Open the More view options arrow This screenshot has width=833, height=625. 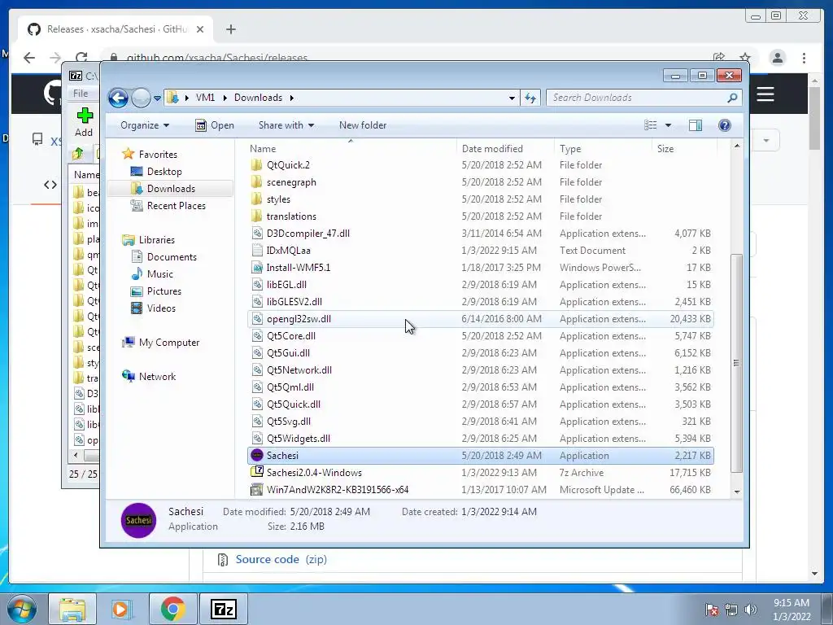[669, 125]
